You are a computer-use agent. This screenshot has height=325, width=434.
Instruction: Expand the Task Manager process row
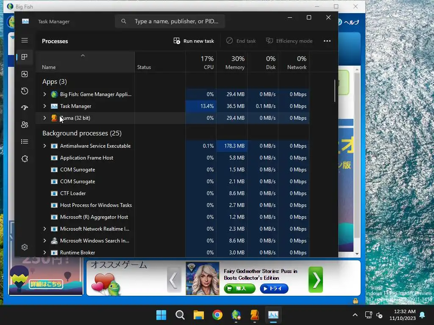tap(45, 106)
